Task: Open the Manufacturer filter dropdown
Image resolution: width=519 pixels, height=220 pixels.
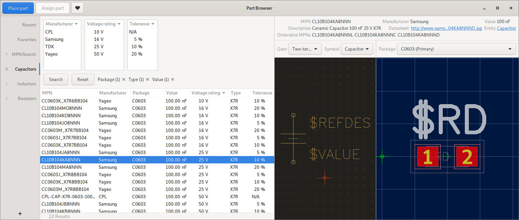Action: (x=62, y=24)
